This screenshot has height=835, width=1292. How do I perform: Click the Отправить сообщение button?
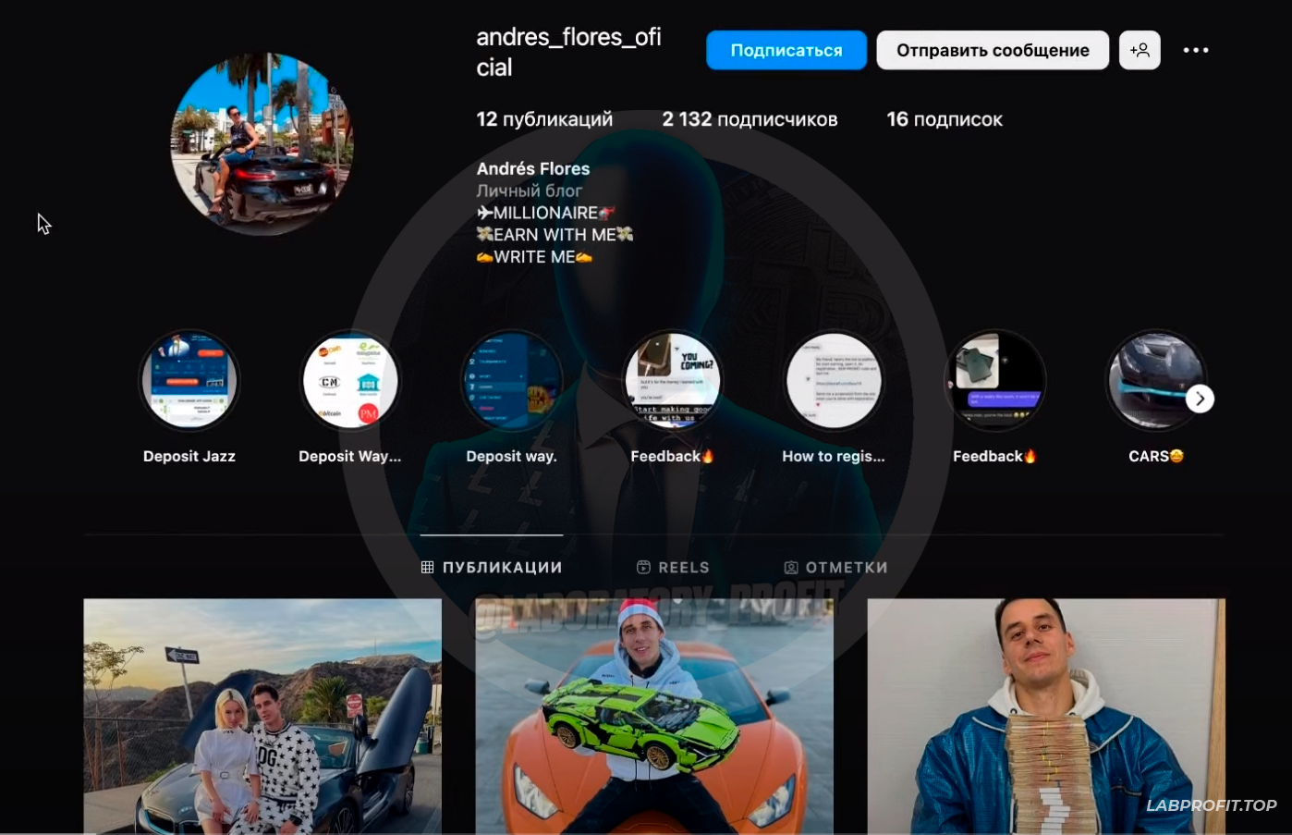pyautogui.click(x=993, y=50)
